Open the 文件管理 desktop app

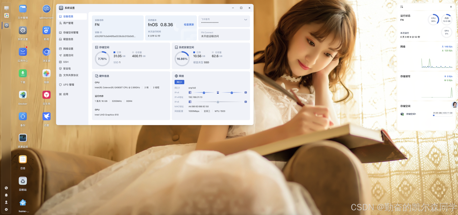pyautogui.click(x=23, y=9)
